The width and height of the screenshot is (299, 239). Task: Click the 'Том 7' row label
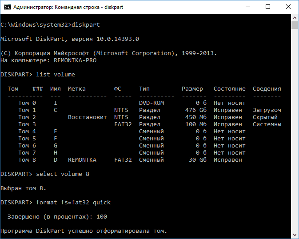tap(27, 153)
